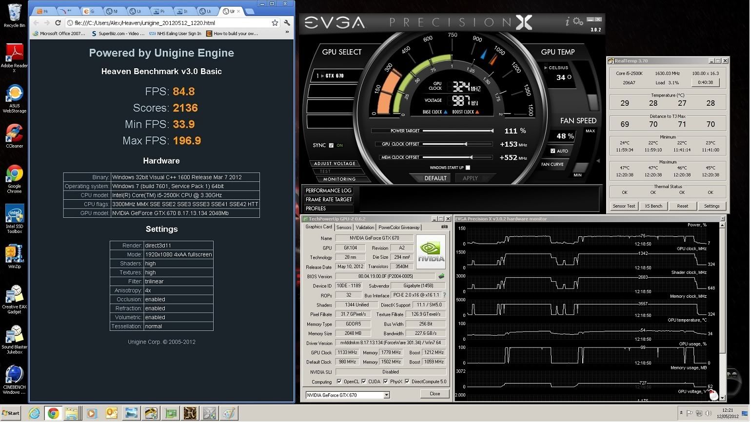Open Sound Blaster Jukebox desktop icon
The width and height of the screenshot is (751, 423).
point(14,340)
